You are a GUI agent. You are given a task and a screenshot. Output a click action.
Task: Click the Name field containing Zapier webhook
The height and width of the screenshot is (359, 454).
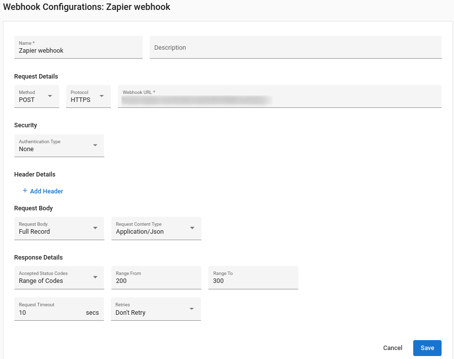(79, 47)
